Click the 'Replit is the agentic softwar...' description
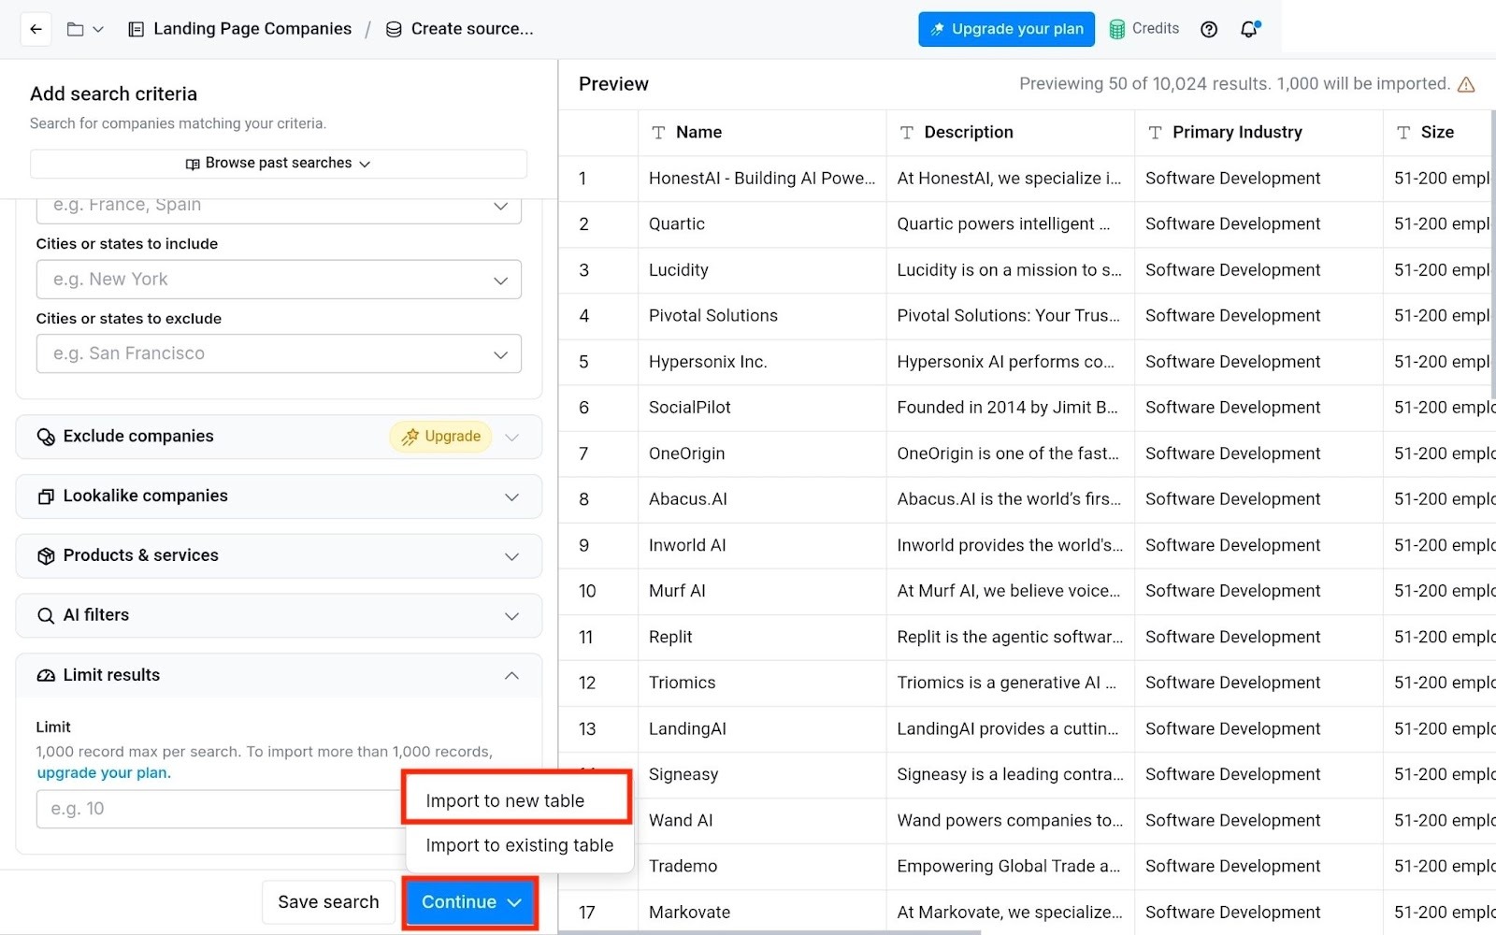Screen dimensions: 1496x935 (1010, 637)
